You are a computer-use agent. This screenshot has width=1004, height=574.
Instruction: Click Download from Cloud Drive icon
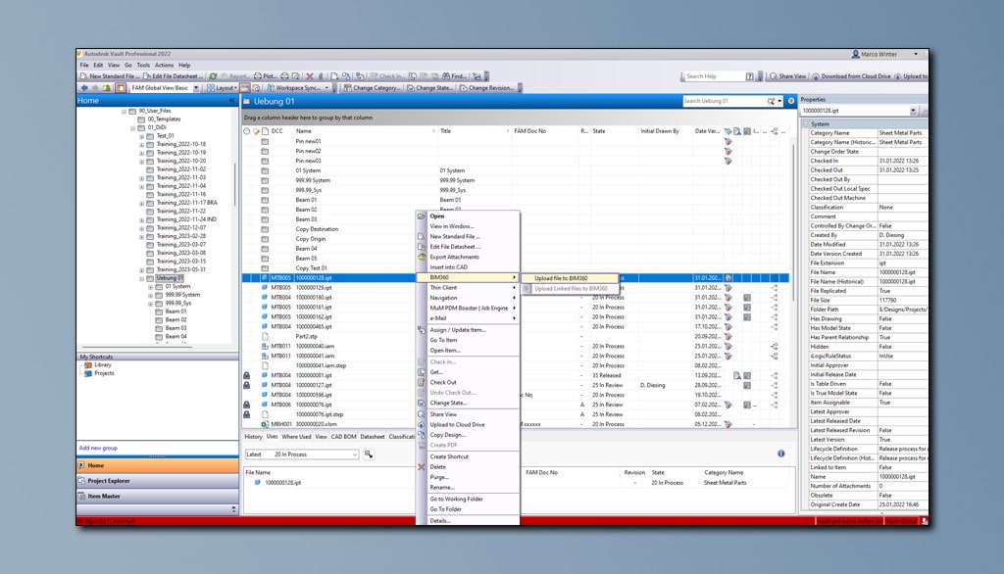pyautogui.click(x=817, y=75)
